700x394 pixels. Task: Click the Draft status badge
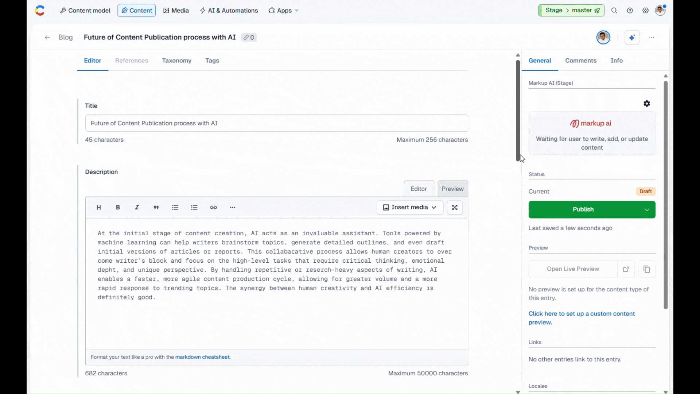(x=646, y=192)
